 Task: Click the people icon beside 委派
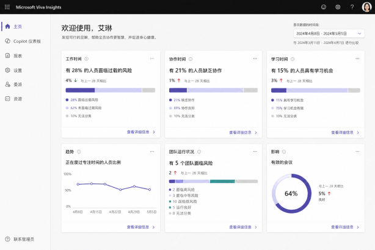tap(8, 84)
